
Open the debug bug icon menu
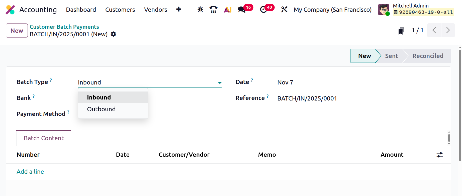pyautogui.click(x=200, y=9)
